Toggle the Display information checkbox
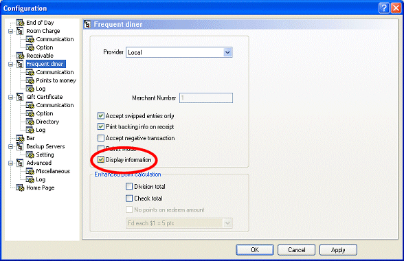The height and width of the screenshot is (261, 404). tap(101, 160)
